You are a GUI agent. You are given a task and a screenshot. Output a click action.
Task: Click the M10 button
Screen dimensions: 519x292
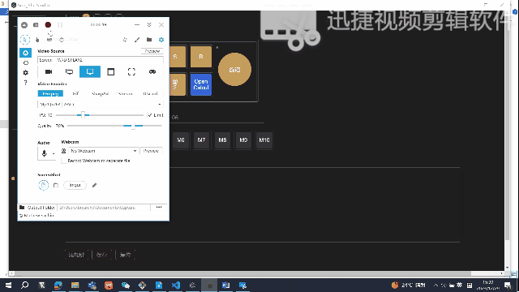pyautogui.click(x=264, y=140)
